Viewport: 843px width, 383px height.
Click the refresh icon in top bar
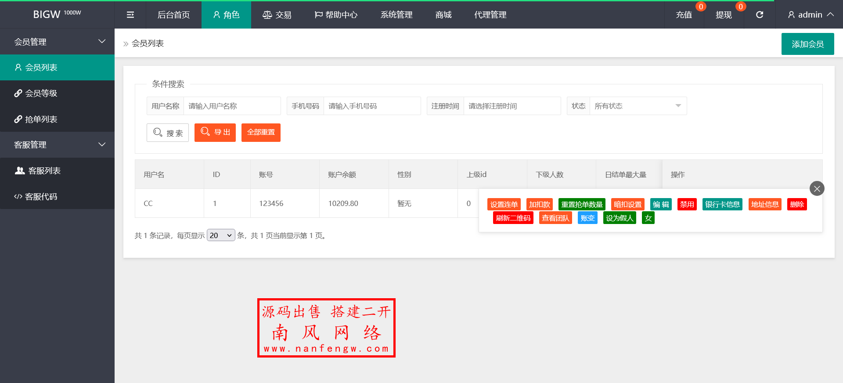click(759, 15)
